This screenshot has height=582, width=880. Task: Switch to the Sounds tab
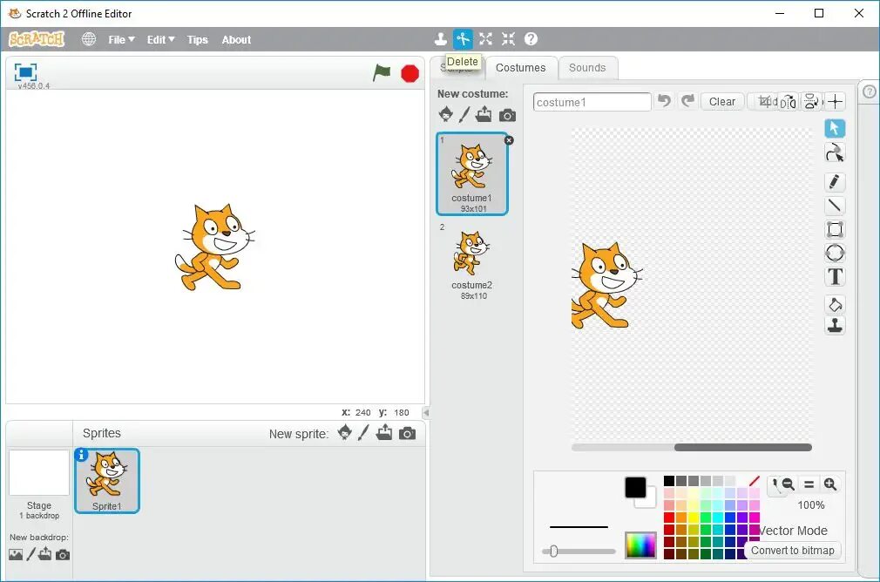[587, 68]
